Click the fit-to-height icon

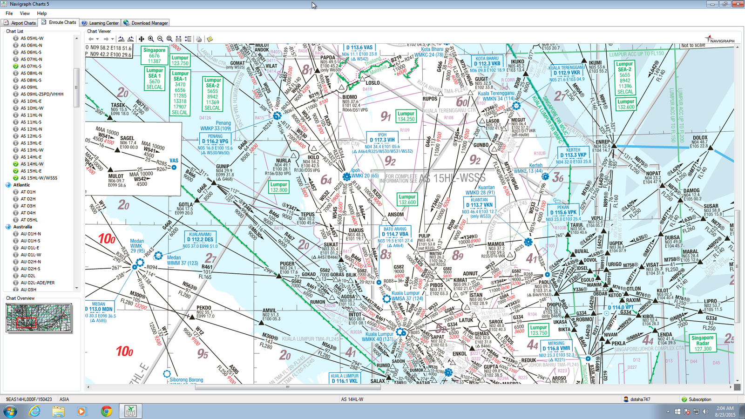188,39
